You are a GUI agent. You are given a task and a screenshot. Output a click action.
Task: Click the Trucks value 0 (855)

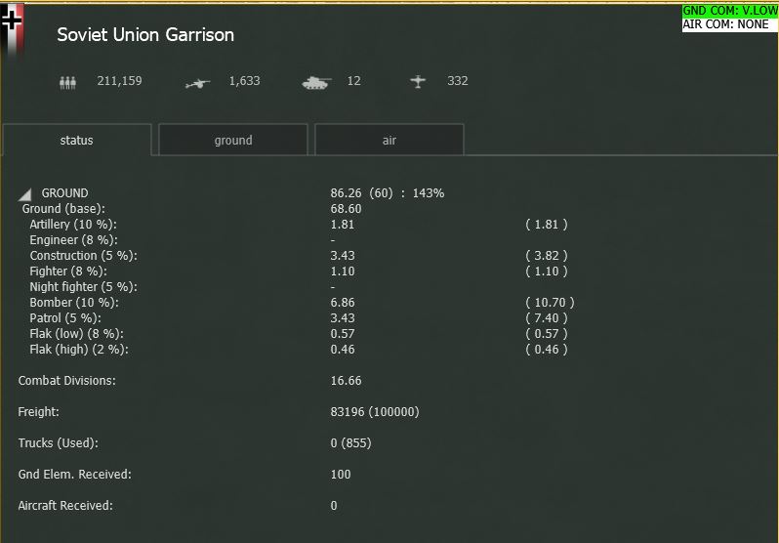(350, 443)
